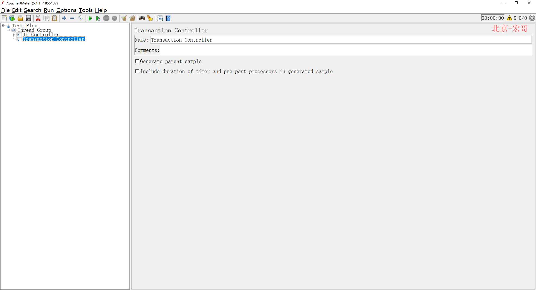Click the Cut scissors icon

[38, 18]
